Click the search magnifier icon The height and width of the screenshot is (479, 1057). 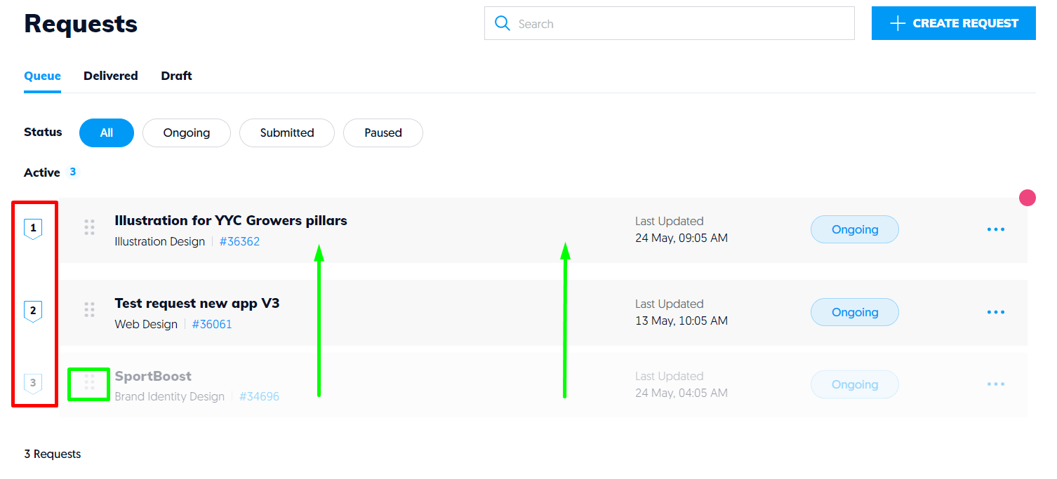point(503,22)
